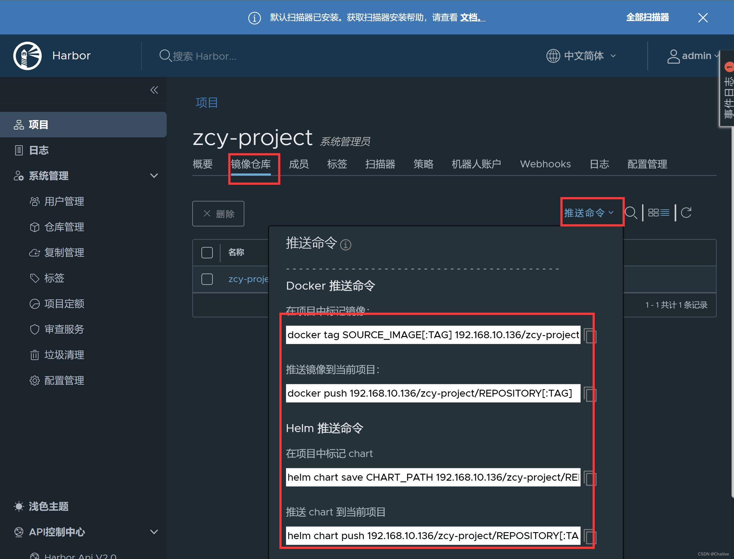Open the 中文简体 language dropdown
Image resolution: width=734 pixels, height=559 pixels.
coord(581,56)
